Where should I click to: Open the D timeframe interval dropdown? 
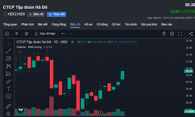[17, 34]
